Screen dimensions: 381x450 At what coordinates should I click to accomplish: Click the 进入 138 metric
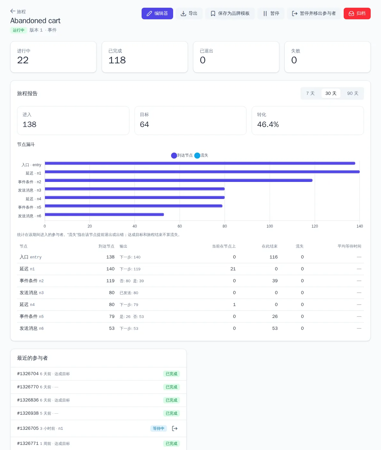point(73,121)
